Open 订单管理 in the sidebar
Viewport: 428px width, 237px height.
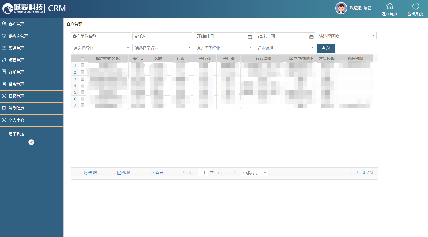point(32,72)
